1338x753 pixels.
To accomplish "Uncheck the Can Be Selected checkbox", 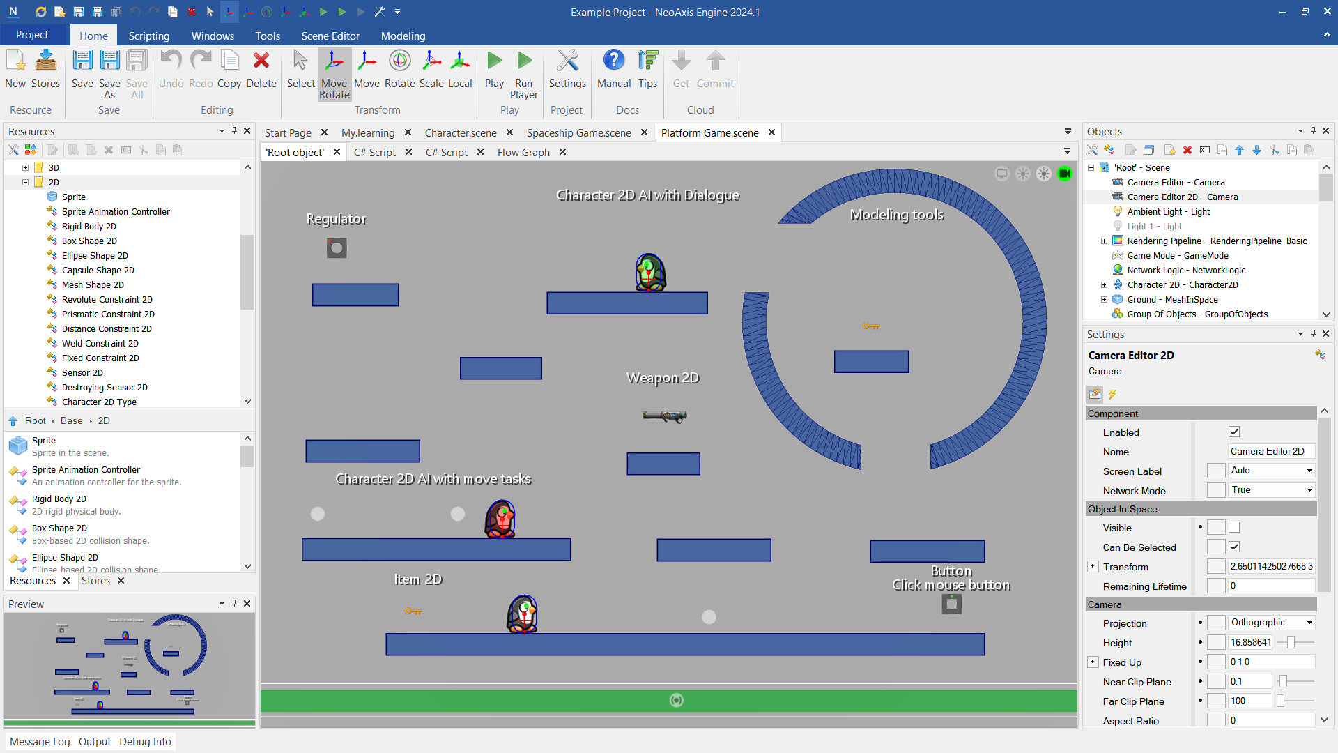I will click(x=1234, y=547).
